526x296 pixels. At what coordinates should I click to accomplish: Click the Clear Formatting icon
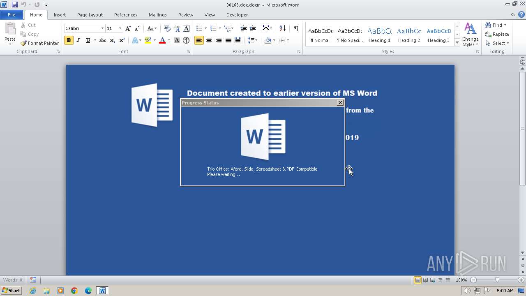pyautogui.click(x=167, y=28)
